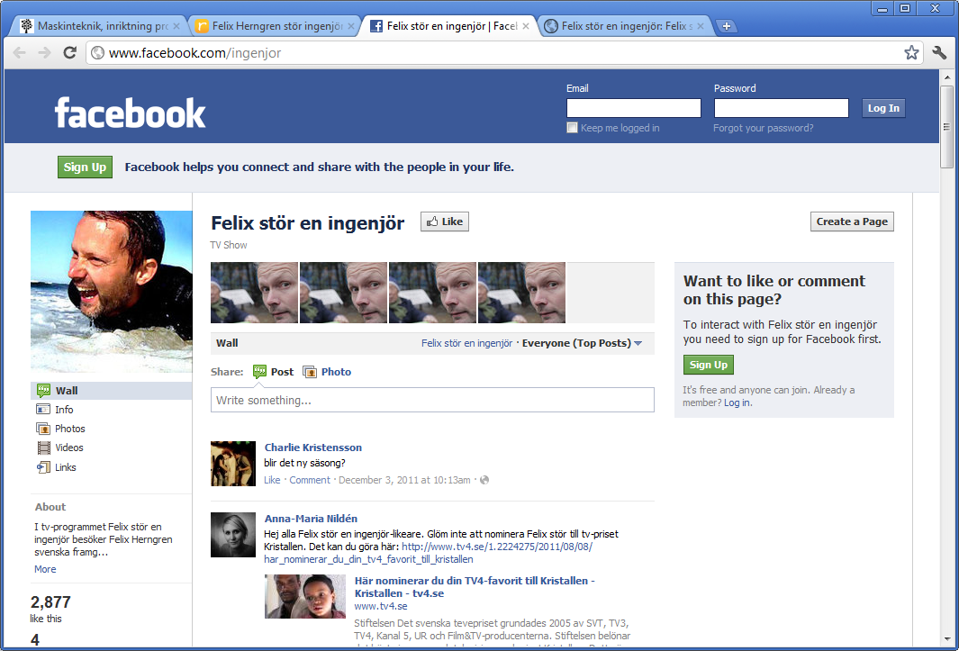This screenshot has height=651, width=959.
Task: Click the December 3, 2011 timestamp
Action: pos(404,480)
